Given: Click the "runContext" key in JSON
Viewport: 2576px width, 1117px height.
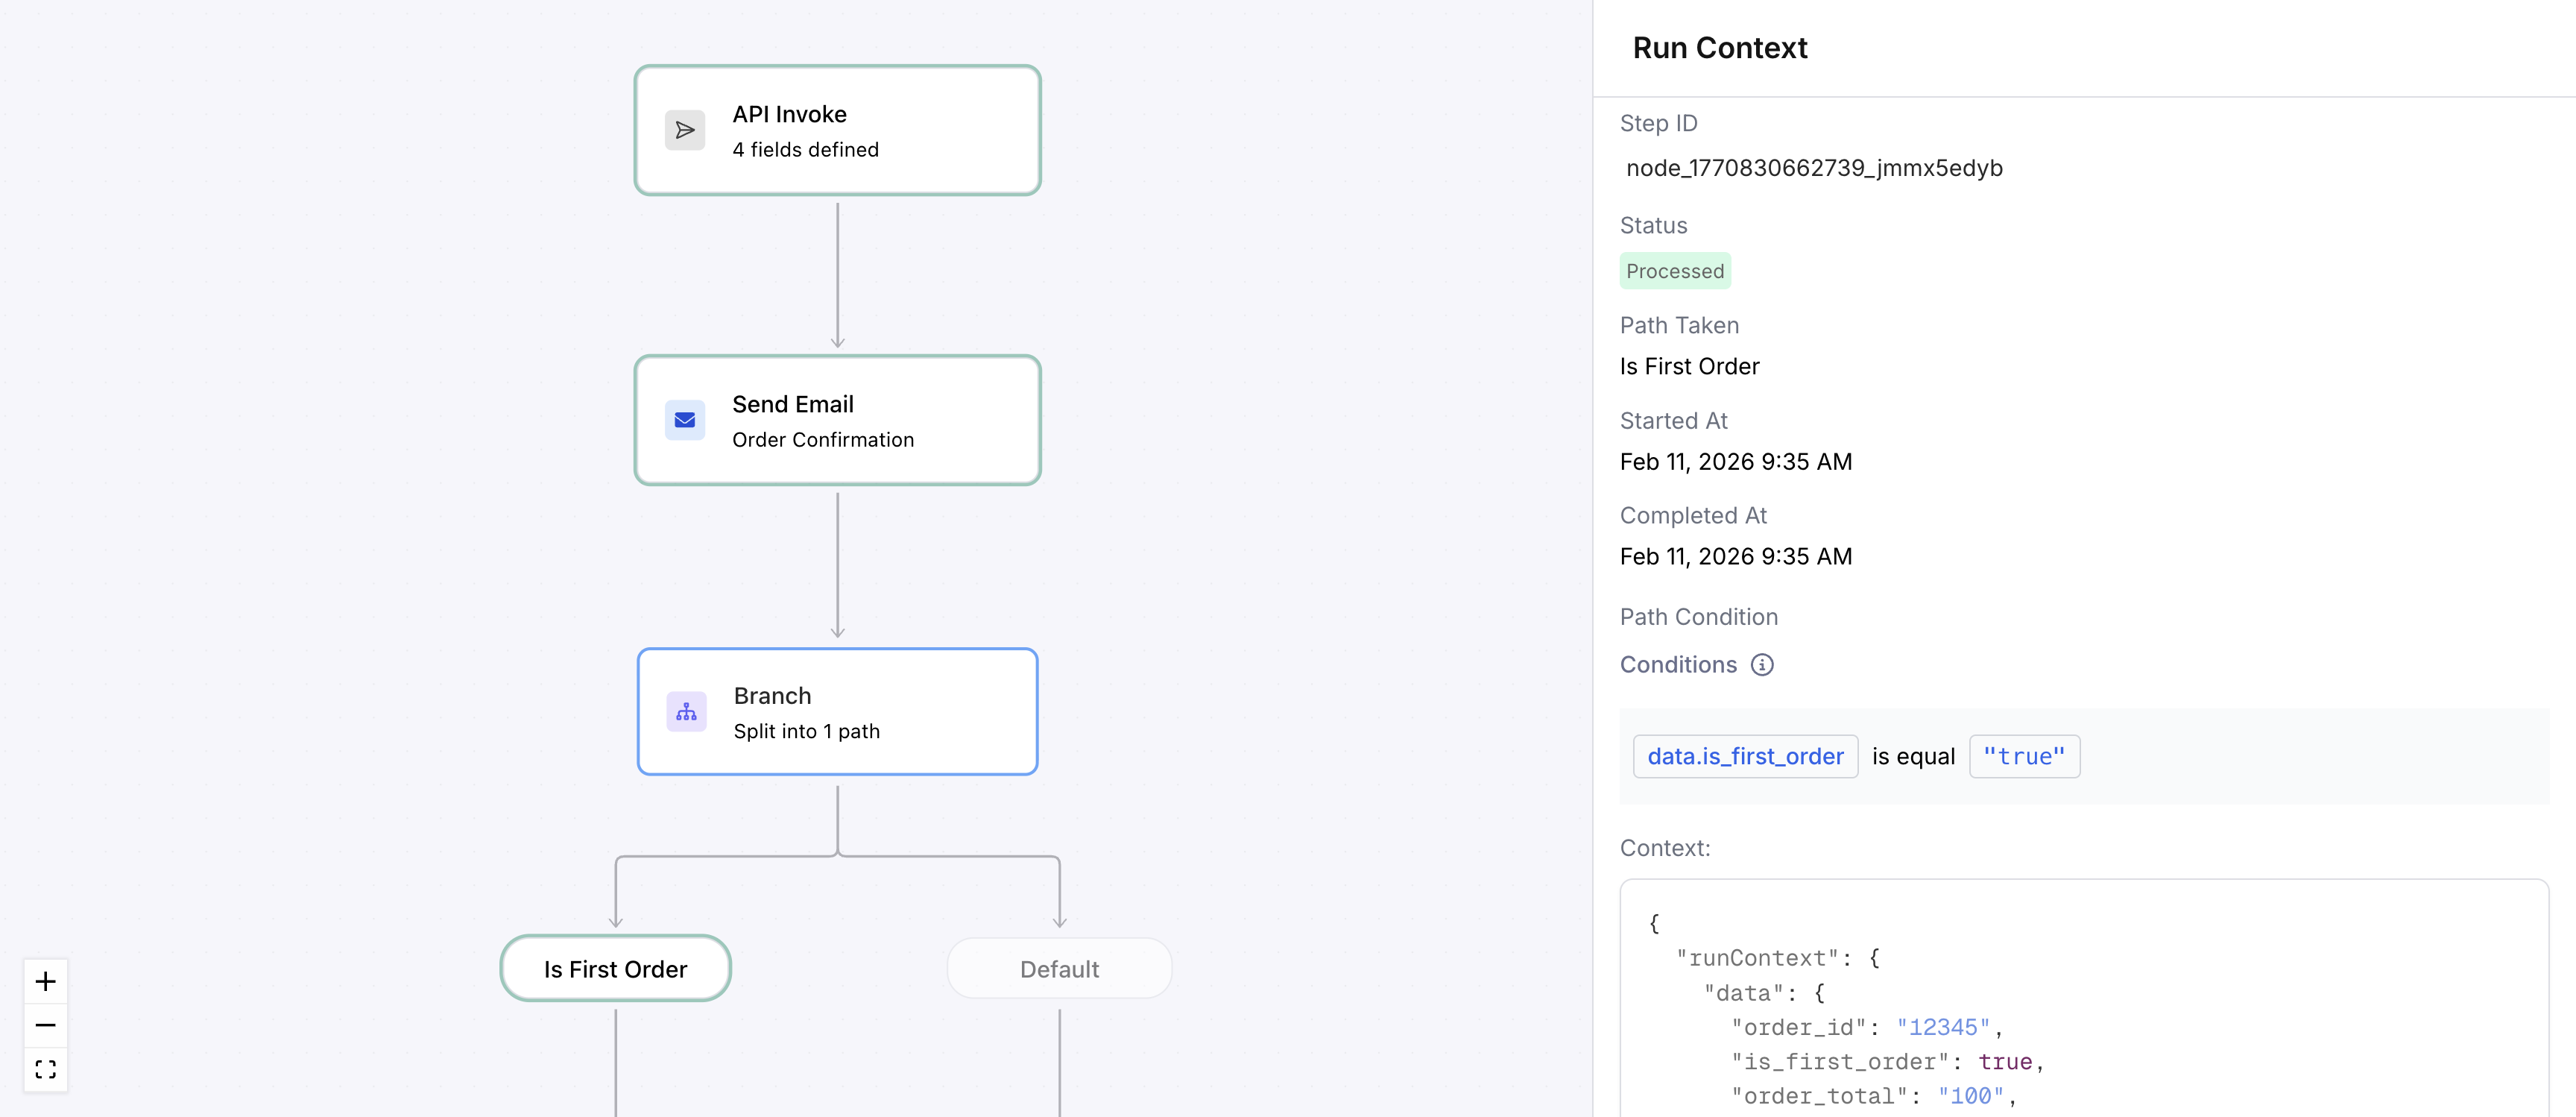Looking at the screenshot, I should [1757, 959].
